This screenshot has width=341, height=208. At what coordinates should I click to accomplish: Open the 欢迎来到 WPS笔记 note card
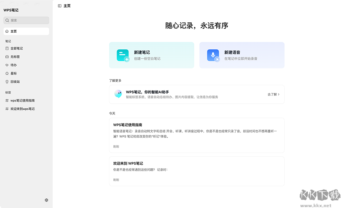[197, 171]
